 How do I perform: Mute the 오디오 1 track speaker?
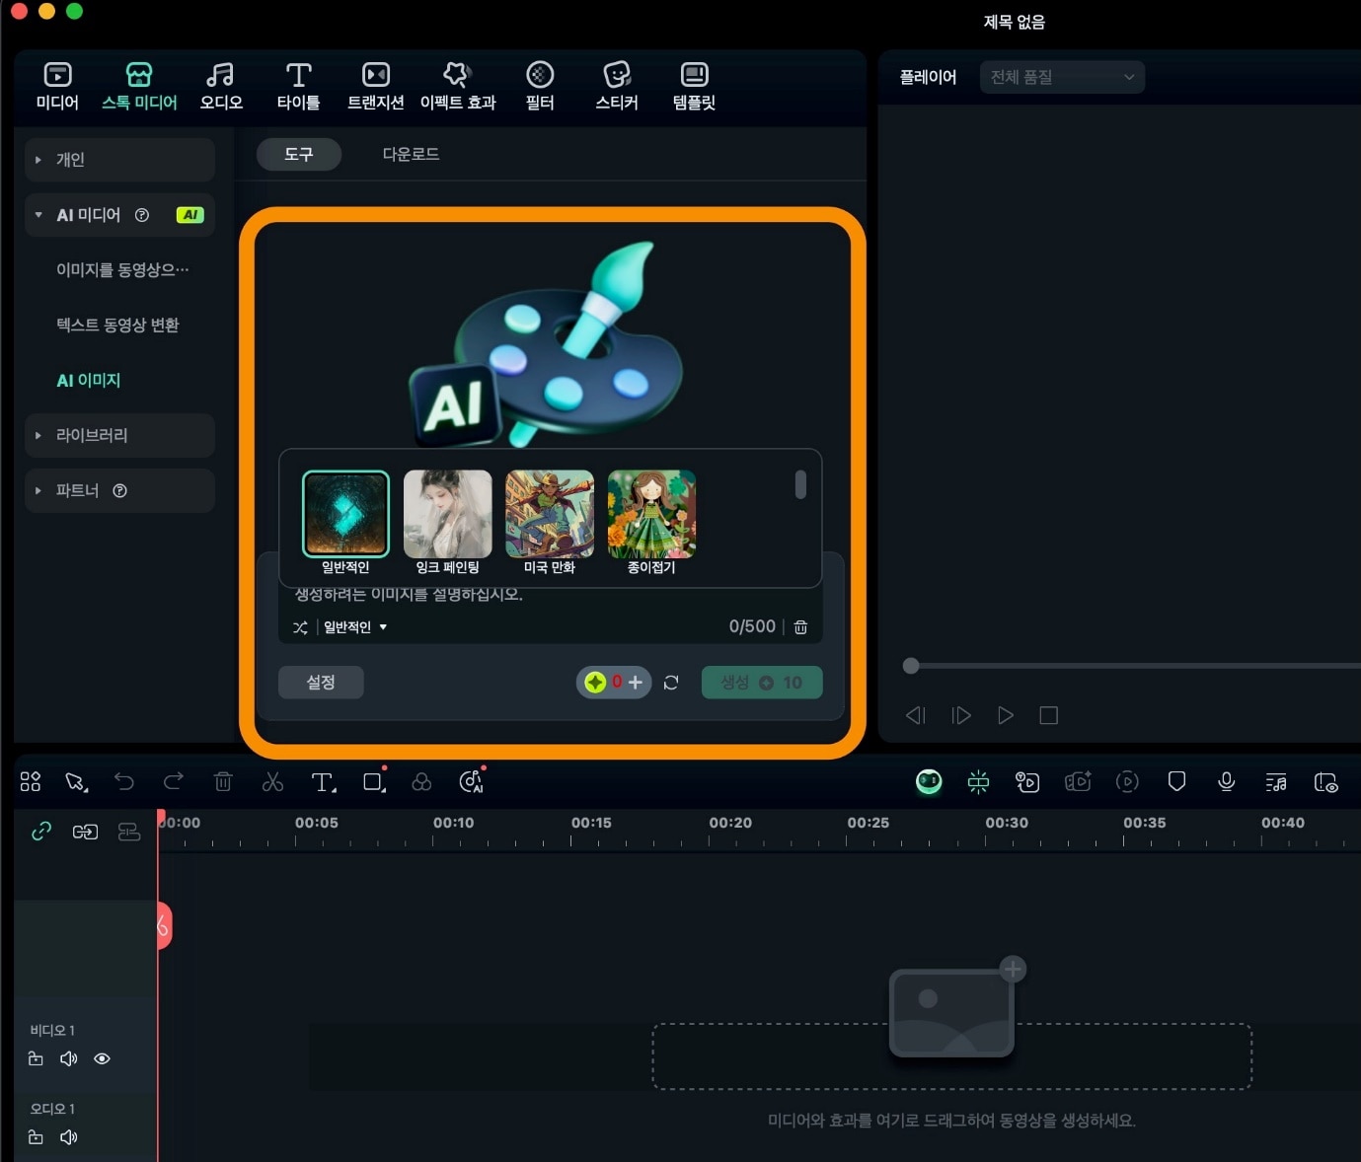[68, 1137]
